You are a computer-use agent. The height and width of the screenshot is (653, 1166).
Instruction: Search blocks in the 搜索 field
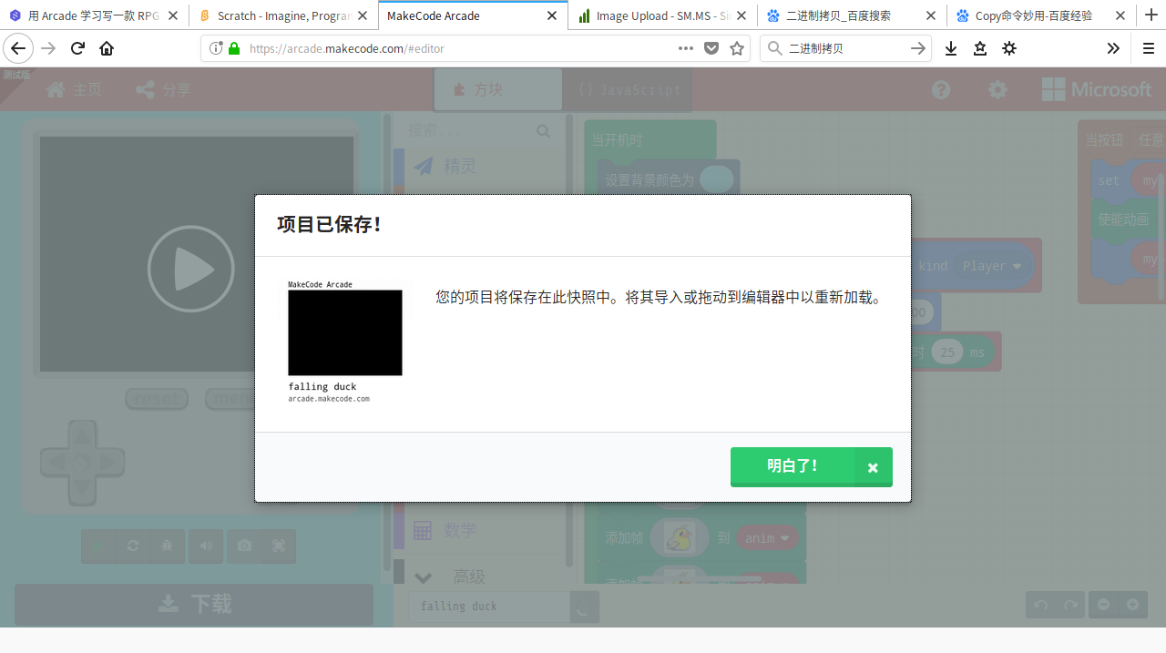[x=478, y=131]
